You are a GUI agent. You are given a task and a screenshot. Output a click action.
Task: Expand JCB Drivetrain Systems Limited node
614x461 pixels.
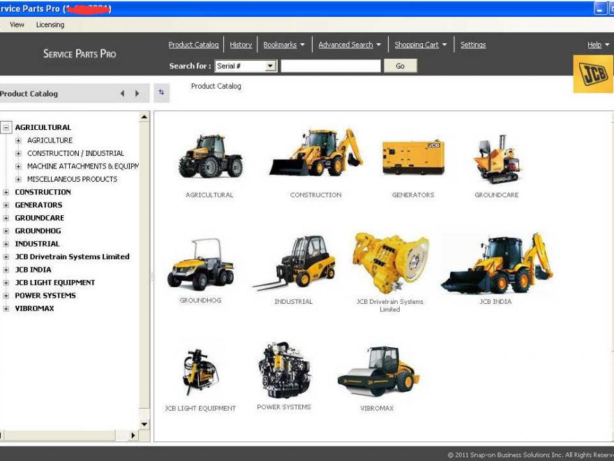6,257
